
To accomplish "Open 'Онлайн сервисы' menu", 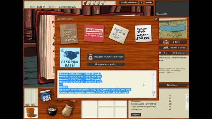I will tap(128, 2).
